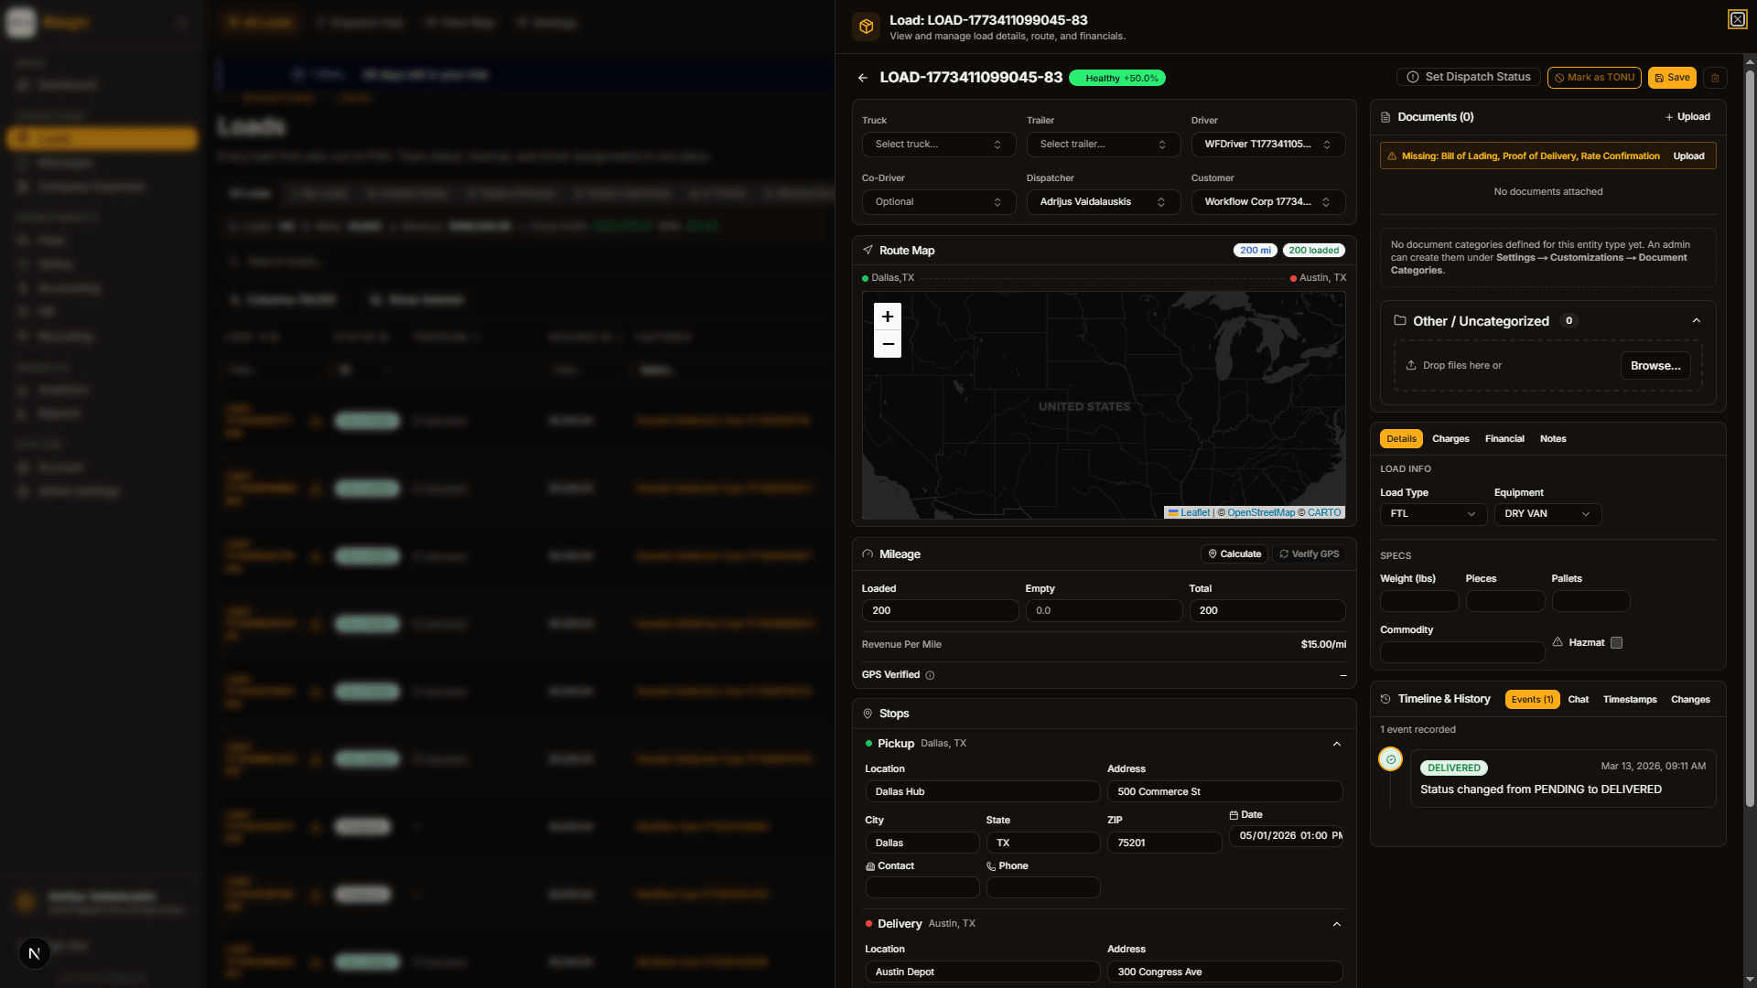
Task: Click the pickup ZIP 75201 field
Action: 1164,843
